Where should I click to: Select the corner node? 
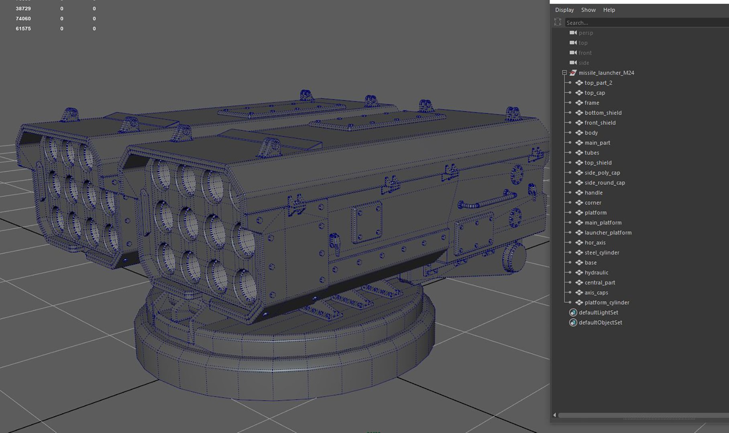(593, 202)
